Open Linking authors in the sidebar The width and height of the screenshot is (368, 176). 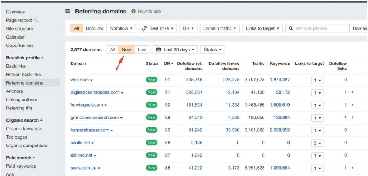click(22, 100)
